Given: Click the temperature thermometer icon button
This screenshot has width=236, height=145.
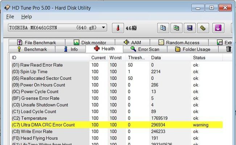Looking at the screenshot, I should coord(118,28).
